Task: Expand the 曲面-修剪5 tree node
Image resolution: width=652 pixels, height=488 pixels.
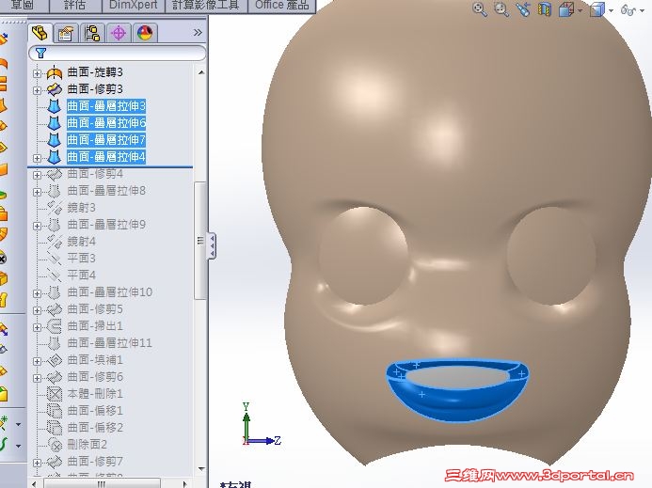Action: (x=37, y=310)
